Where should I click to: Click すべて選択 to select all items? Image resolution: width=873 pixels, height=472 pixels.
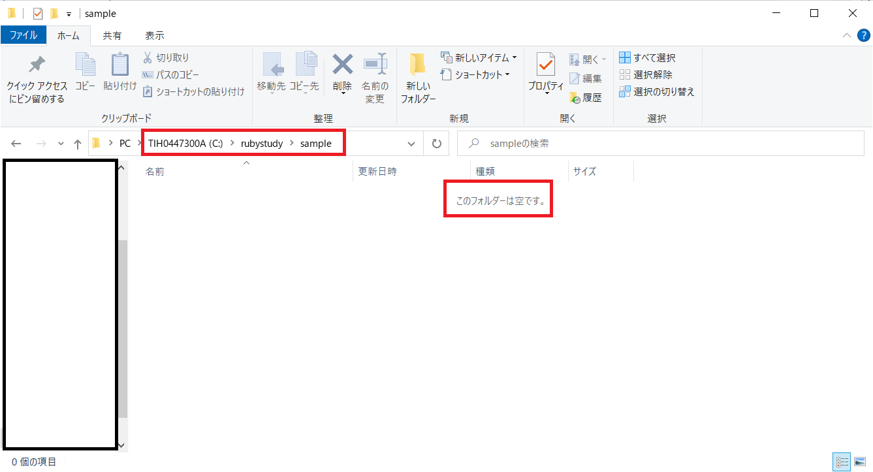coord(647,58)
